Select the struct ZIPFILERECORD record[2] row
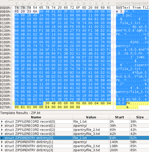149x152 pixels. coord(74,130)
